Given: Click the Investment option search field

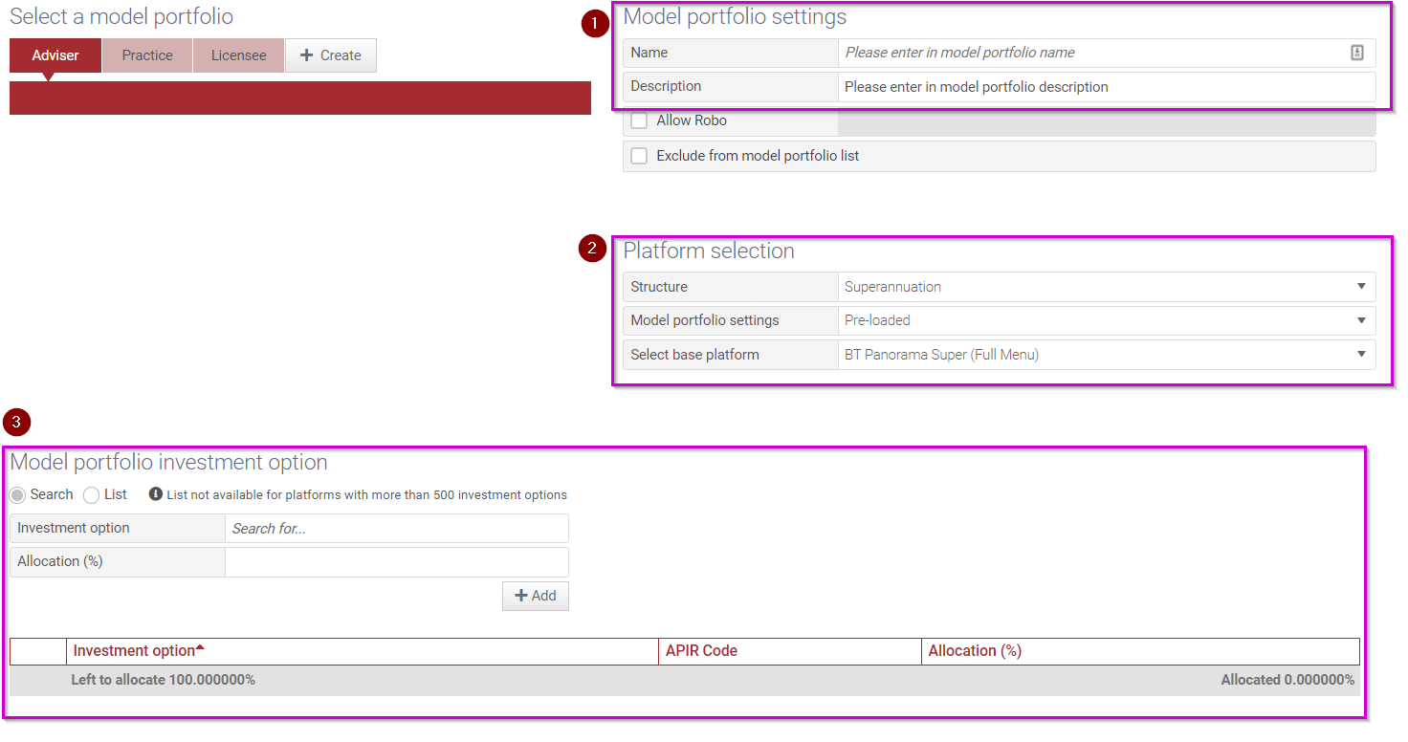Looking at the screenshot, I should pos(397,529).
